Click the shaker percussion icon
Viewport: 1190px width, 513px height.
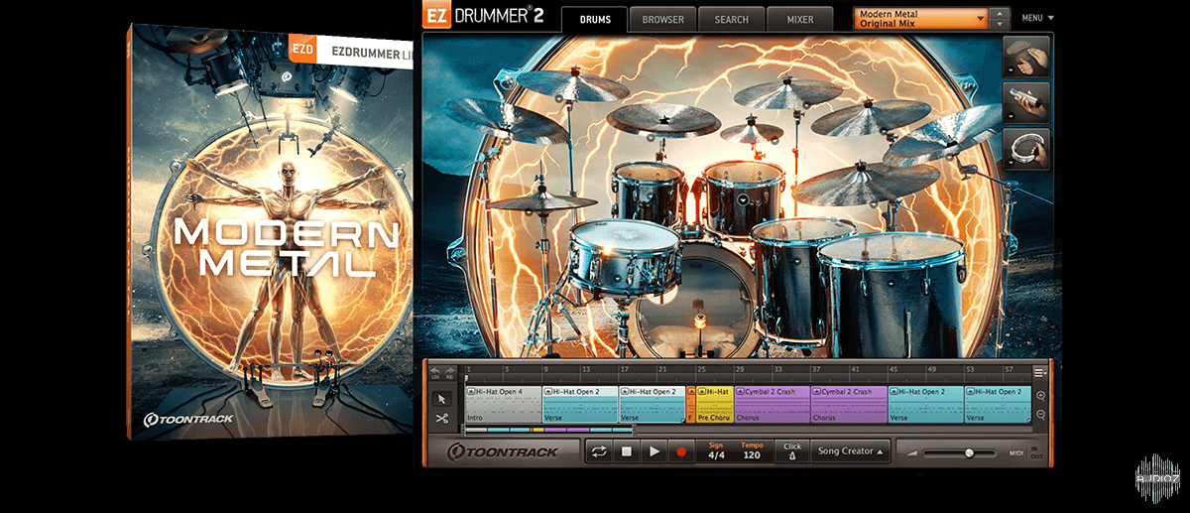(x=1026, y=102)
